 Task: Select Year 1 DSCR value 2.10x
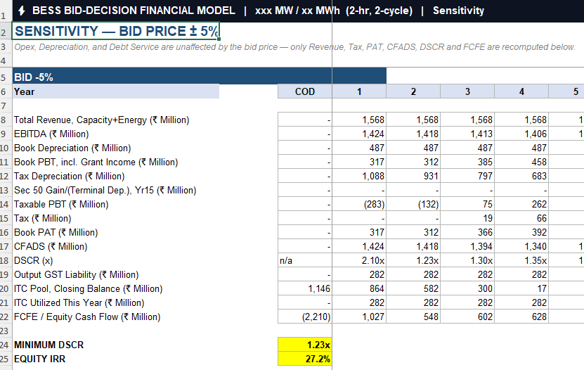click(359, 261)
